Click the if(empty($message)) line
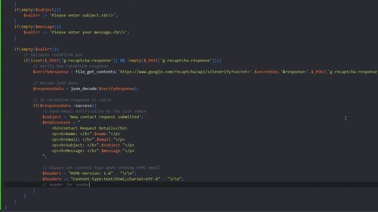378x212 pixels. [38, 26]
